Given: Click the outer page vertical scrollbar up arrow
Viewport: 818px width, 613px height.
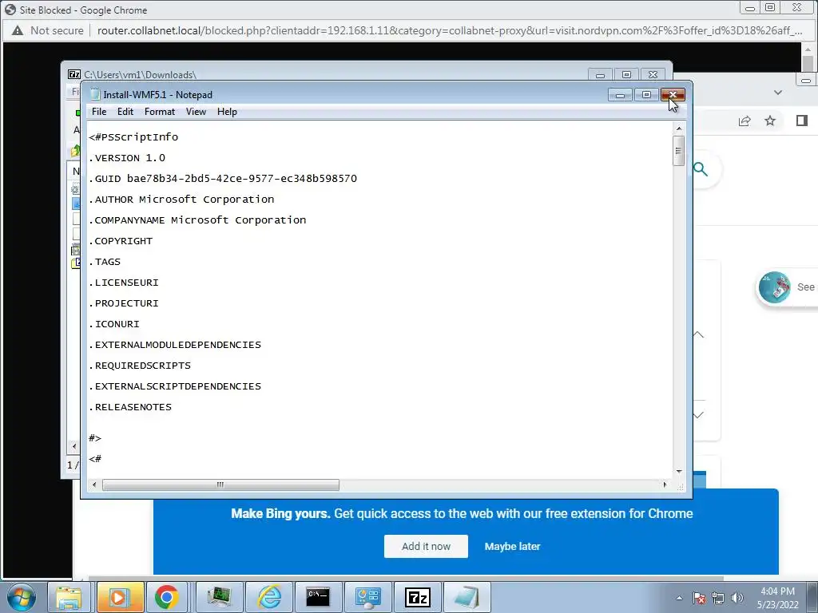Looking at the screenshot, I should tap(808, 49).
